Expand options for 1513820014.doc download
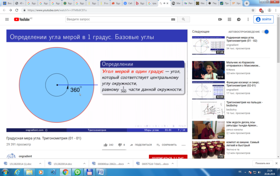This screenshot has height=176, width=280. click(x=84, y=163)
